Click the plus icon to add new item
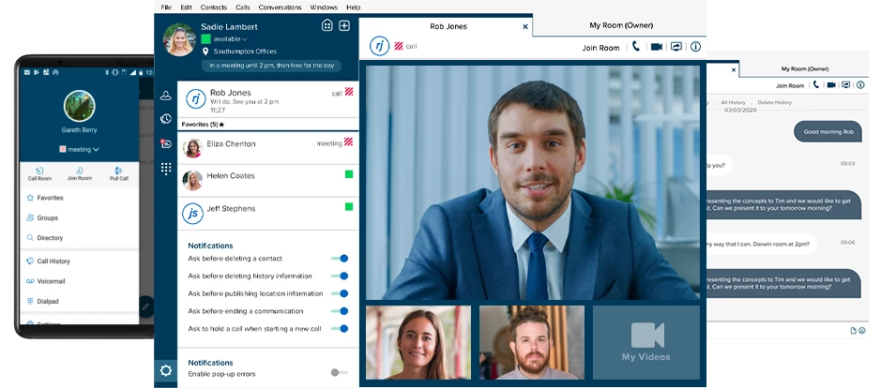 344,25
